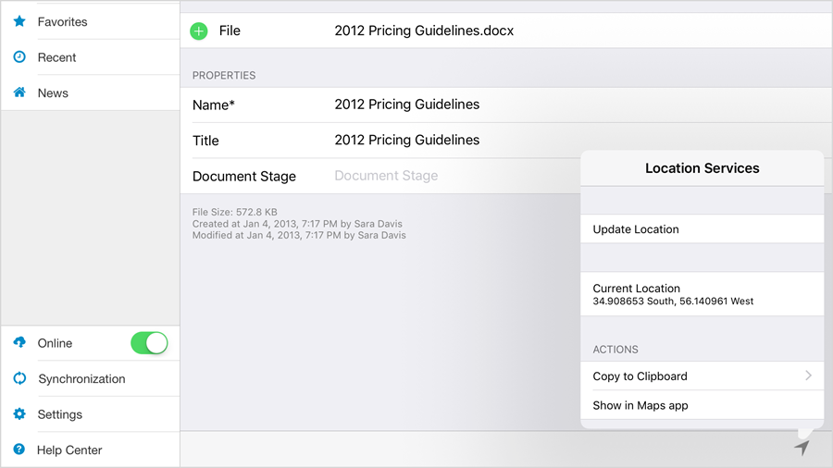The width and height of the screenshot is (833, 468).
Task: Click the News home icon
Action: pos(19,92)
